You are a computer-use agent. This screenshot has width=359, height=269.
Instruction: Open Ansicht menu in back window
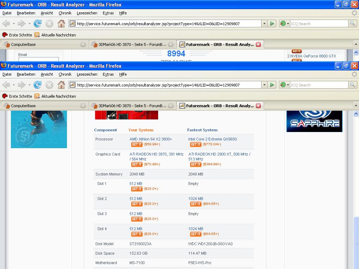(47, 13)
